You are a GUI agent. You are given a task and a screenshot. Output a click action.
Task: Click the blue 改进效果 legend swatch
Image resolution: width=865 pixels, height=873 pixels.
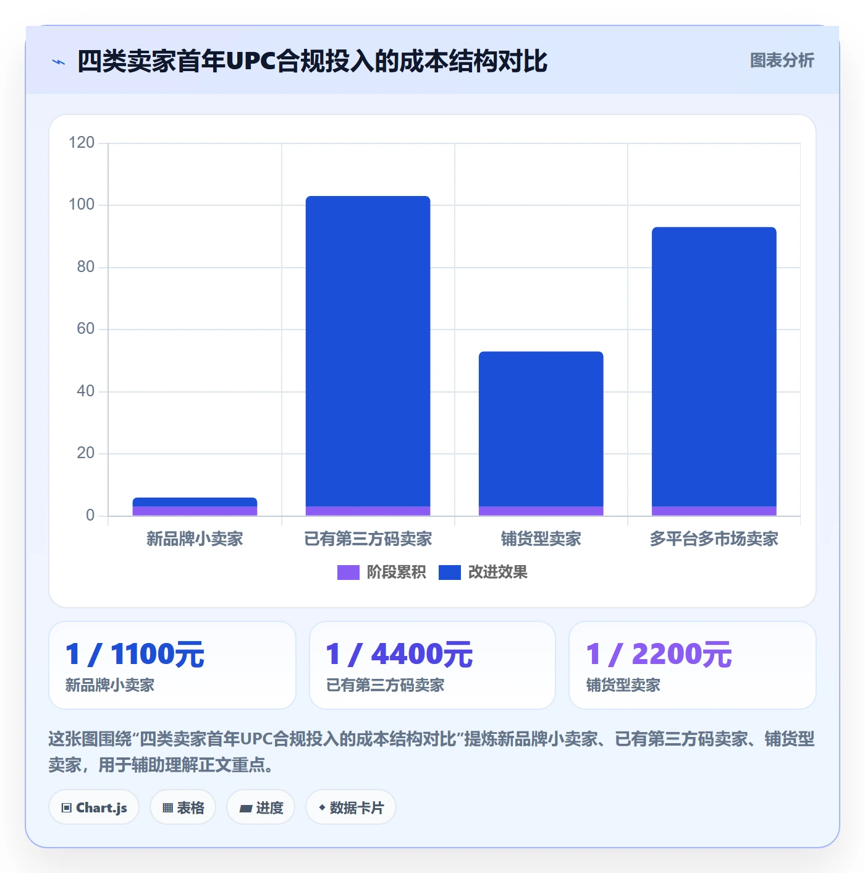pyautogui.click(x=450, y=573)
